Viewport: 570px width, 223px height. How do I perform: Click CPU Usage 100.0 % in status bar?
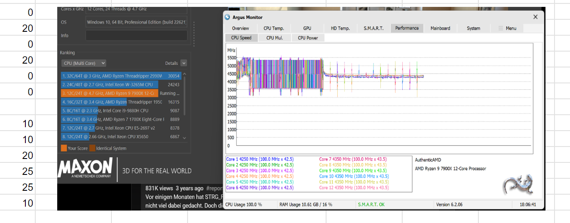(x=243, y=205)
